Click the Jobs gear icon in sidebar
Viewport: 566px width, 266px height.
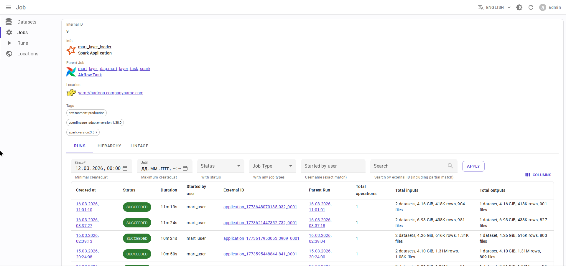pyautogui.click(x=9, y=32)
